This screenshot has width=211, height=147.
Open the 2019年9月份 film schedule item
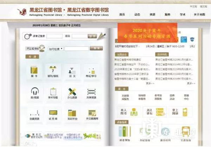[174, 74]
